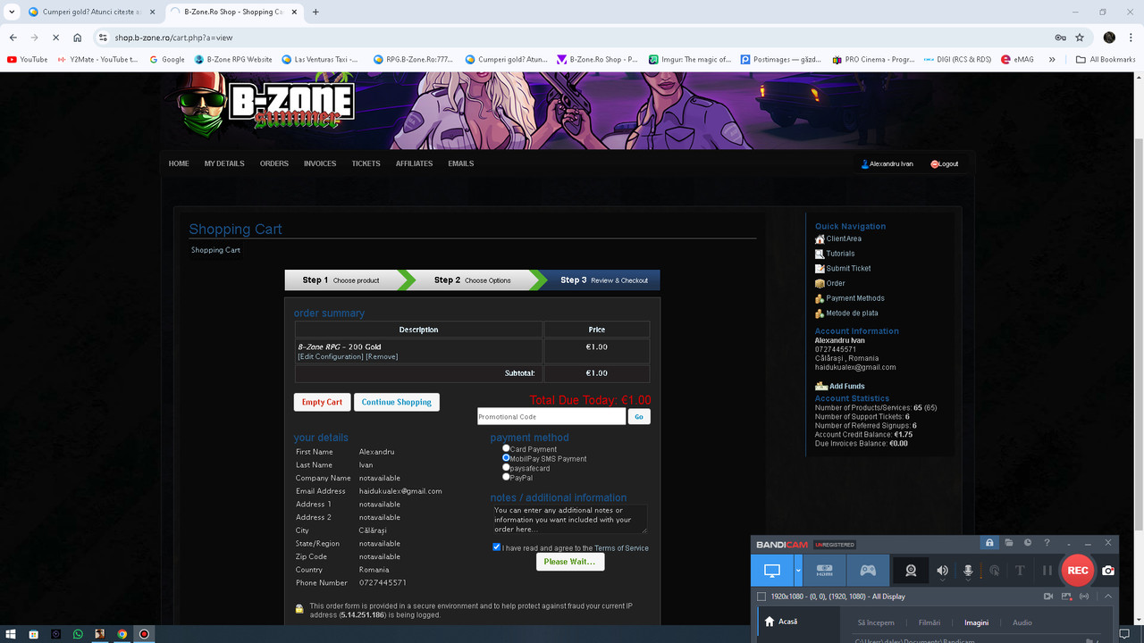Viewport: 1144px width, 643px height.
Task: Click Bandicam image capture status icon
Action: click(x=1067, y=597)
